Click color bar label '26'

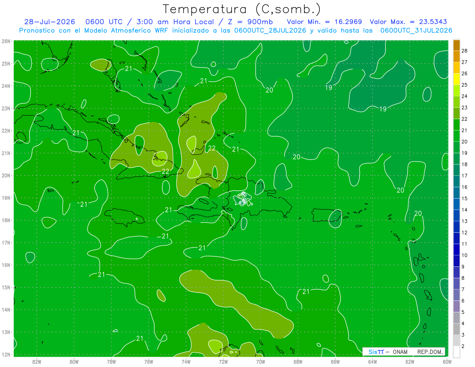click(465, 73)
